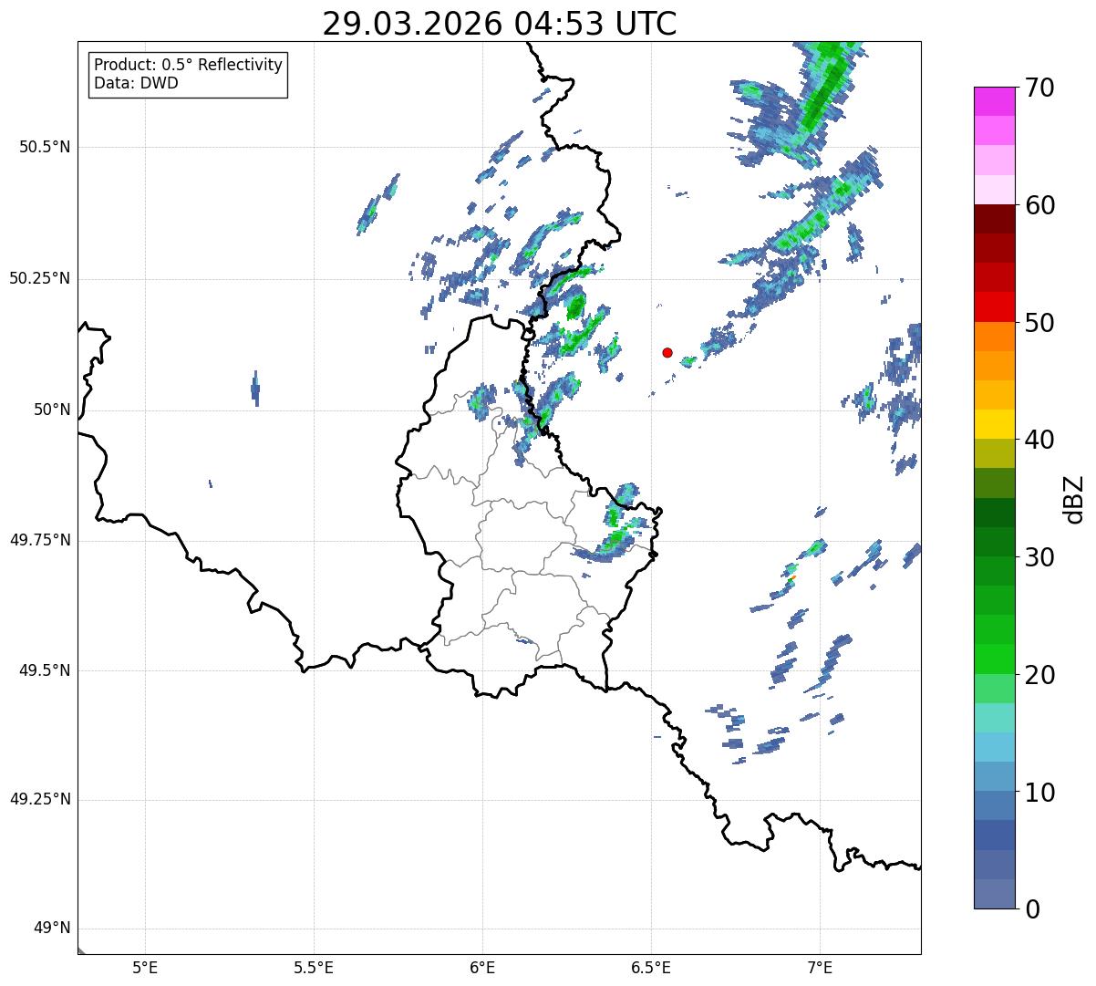Click the "Data: DWD" label
This screenshot has height=986, width=1096.
click(137, 83)
